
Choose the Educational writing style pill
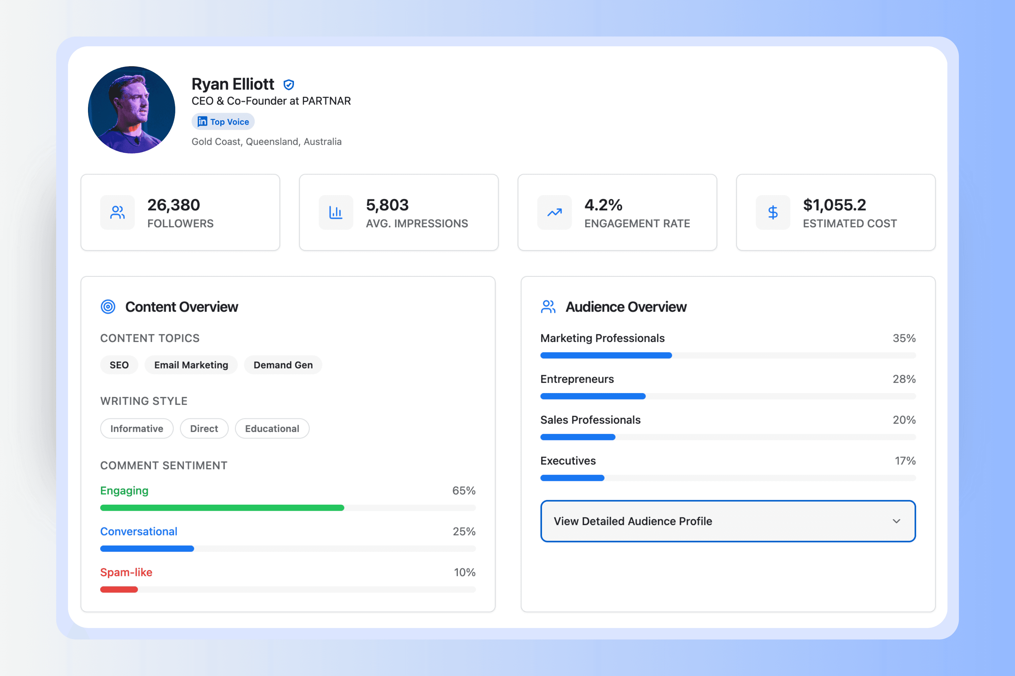[272, 429]
